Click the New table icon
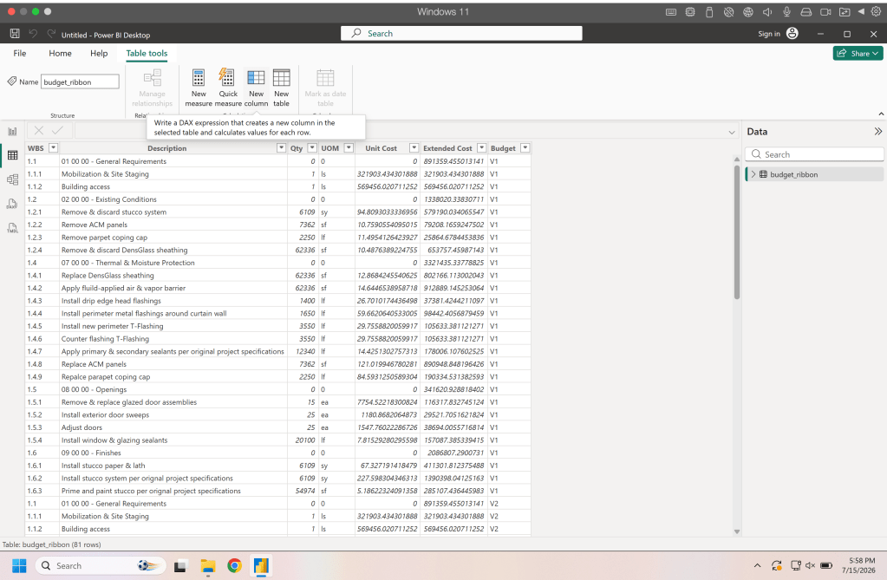Image resolution: width=887 pixels, height=580 pixels. pyautogui.click(x=281, y=77)
